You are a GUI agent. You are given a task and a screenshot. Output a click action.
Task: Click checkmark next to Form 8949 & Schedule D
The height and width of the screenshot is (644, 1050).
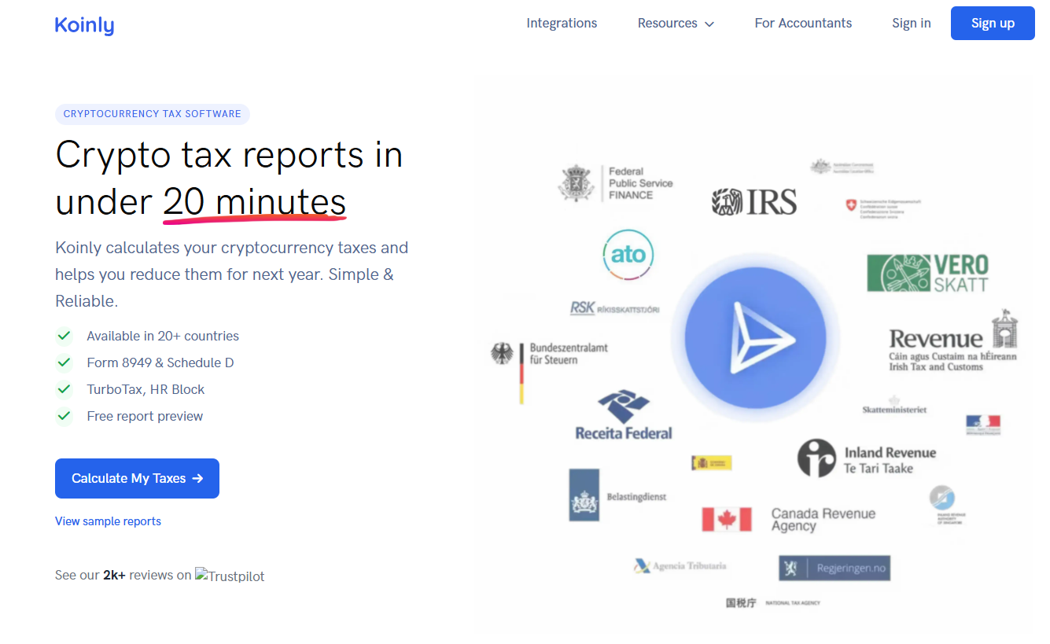pyautogui.click(x=64, y=362)
